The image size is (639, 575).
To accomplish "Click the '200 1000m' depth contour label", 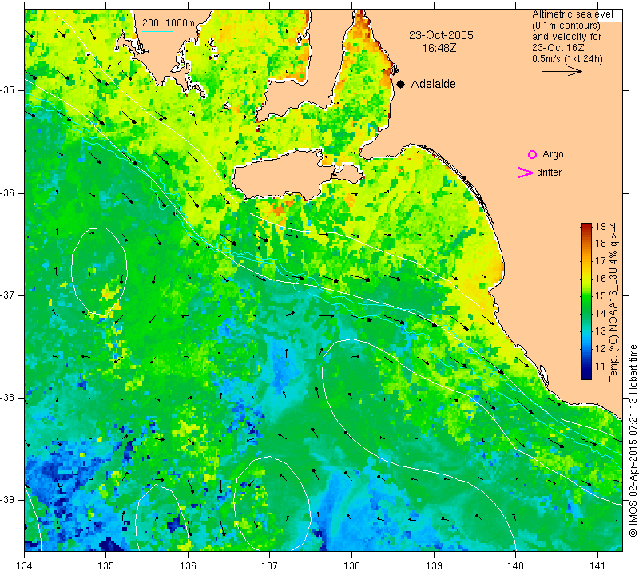I will (169, 23).
